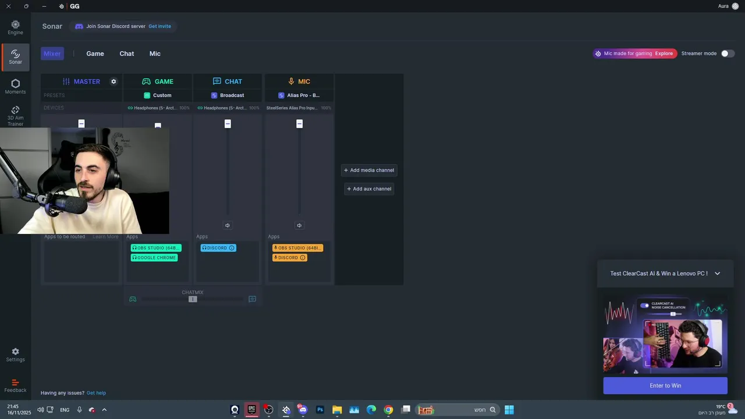Screen dimensions: 745x419
Task: Click the Enter to Win button
Action: click(x=665, y=386)
